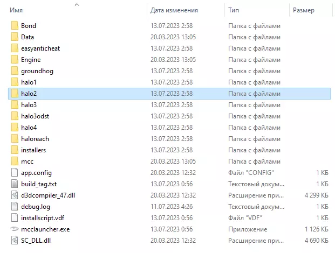Click the installscript.vdf file icon
Image resolution: width=335 pixels, height=253 pixels.
[x=15, y=217]
